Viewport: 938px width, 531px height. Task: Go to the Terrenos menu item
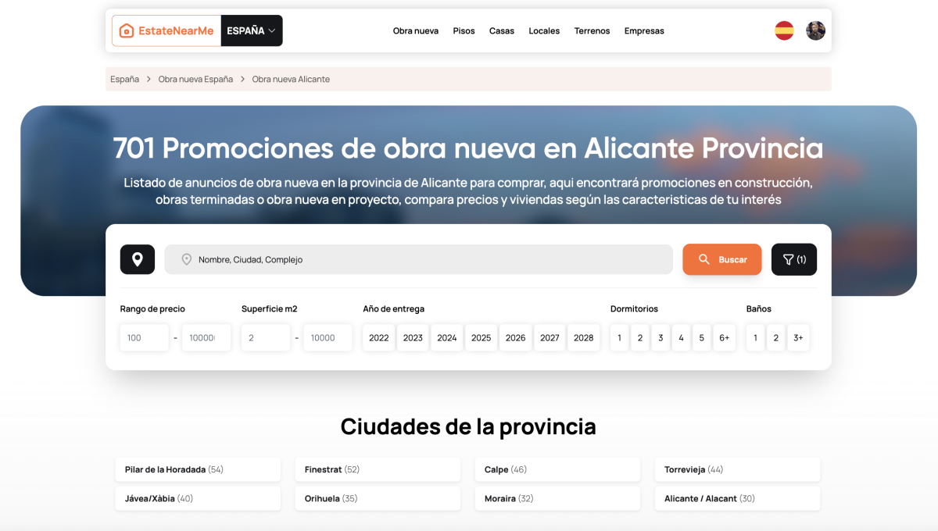[x=592, y=31]
